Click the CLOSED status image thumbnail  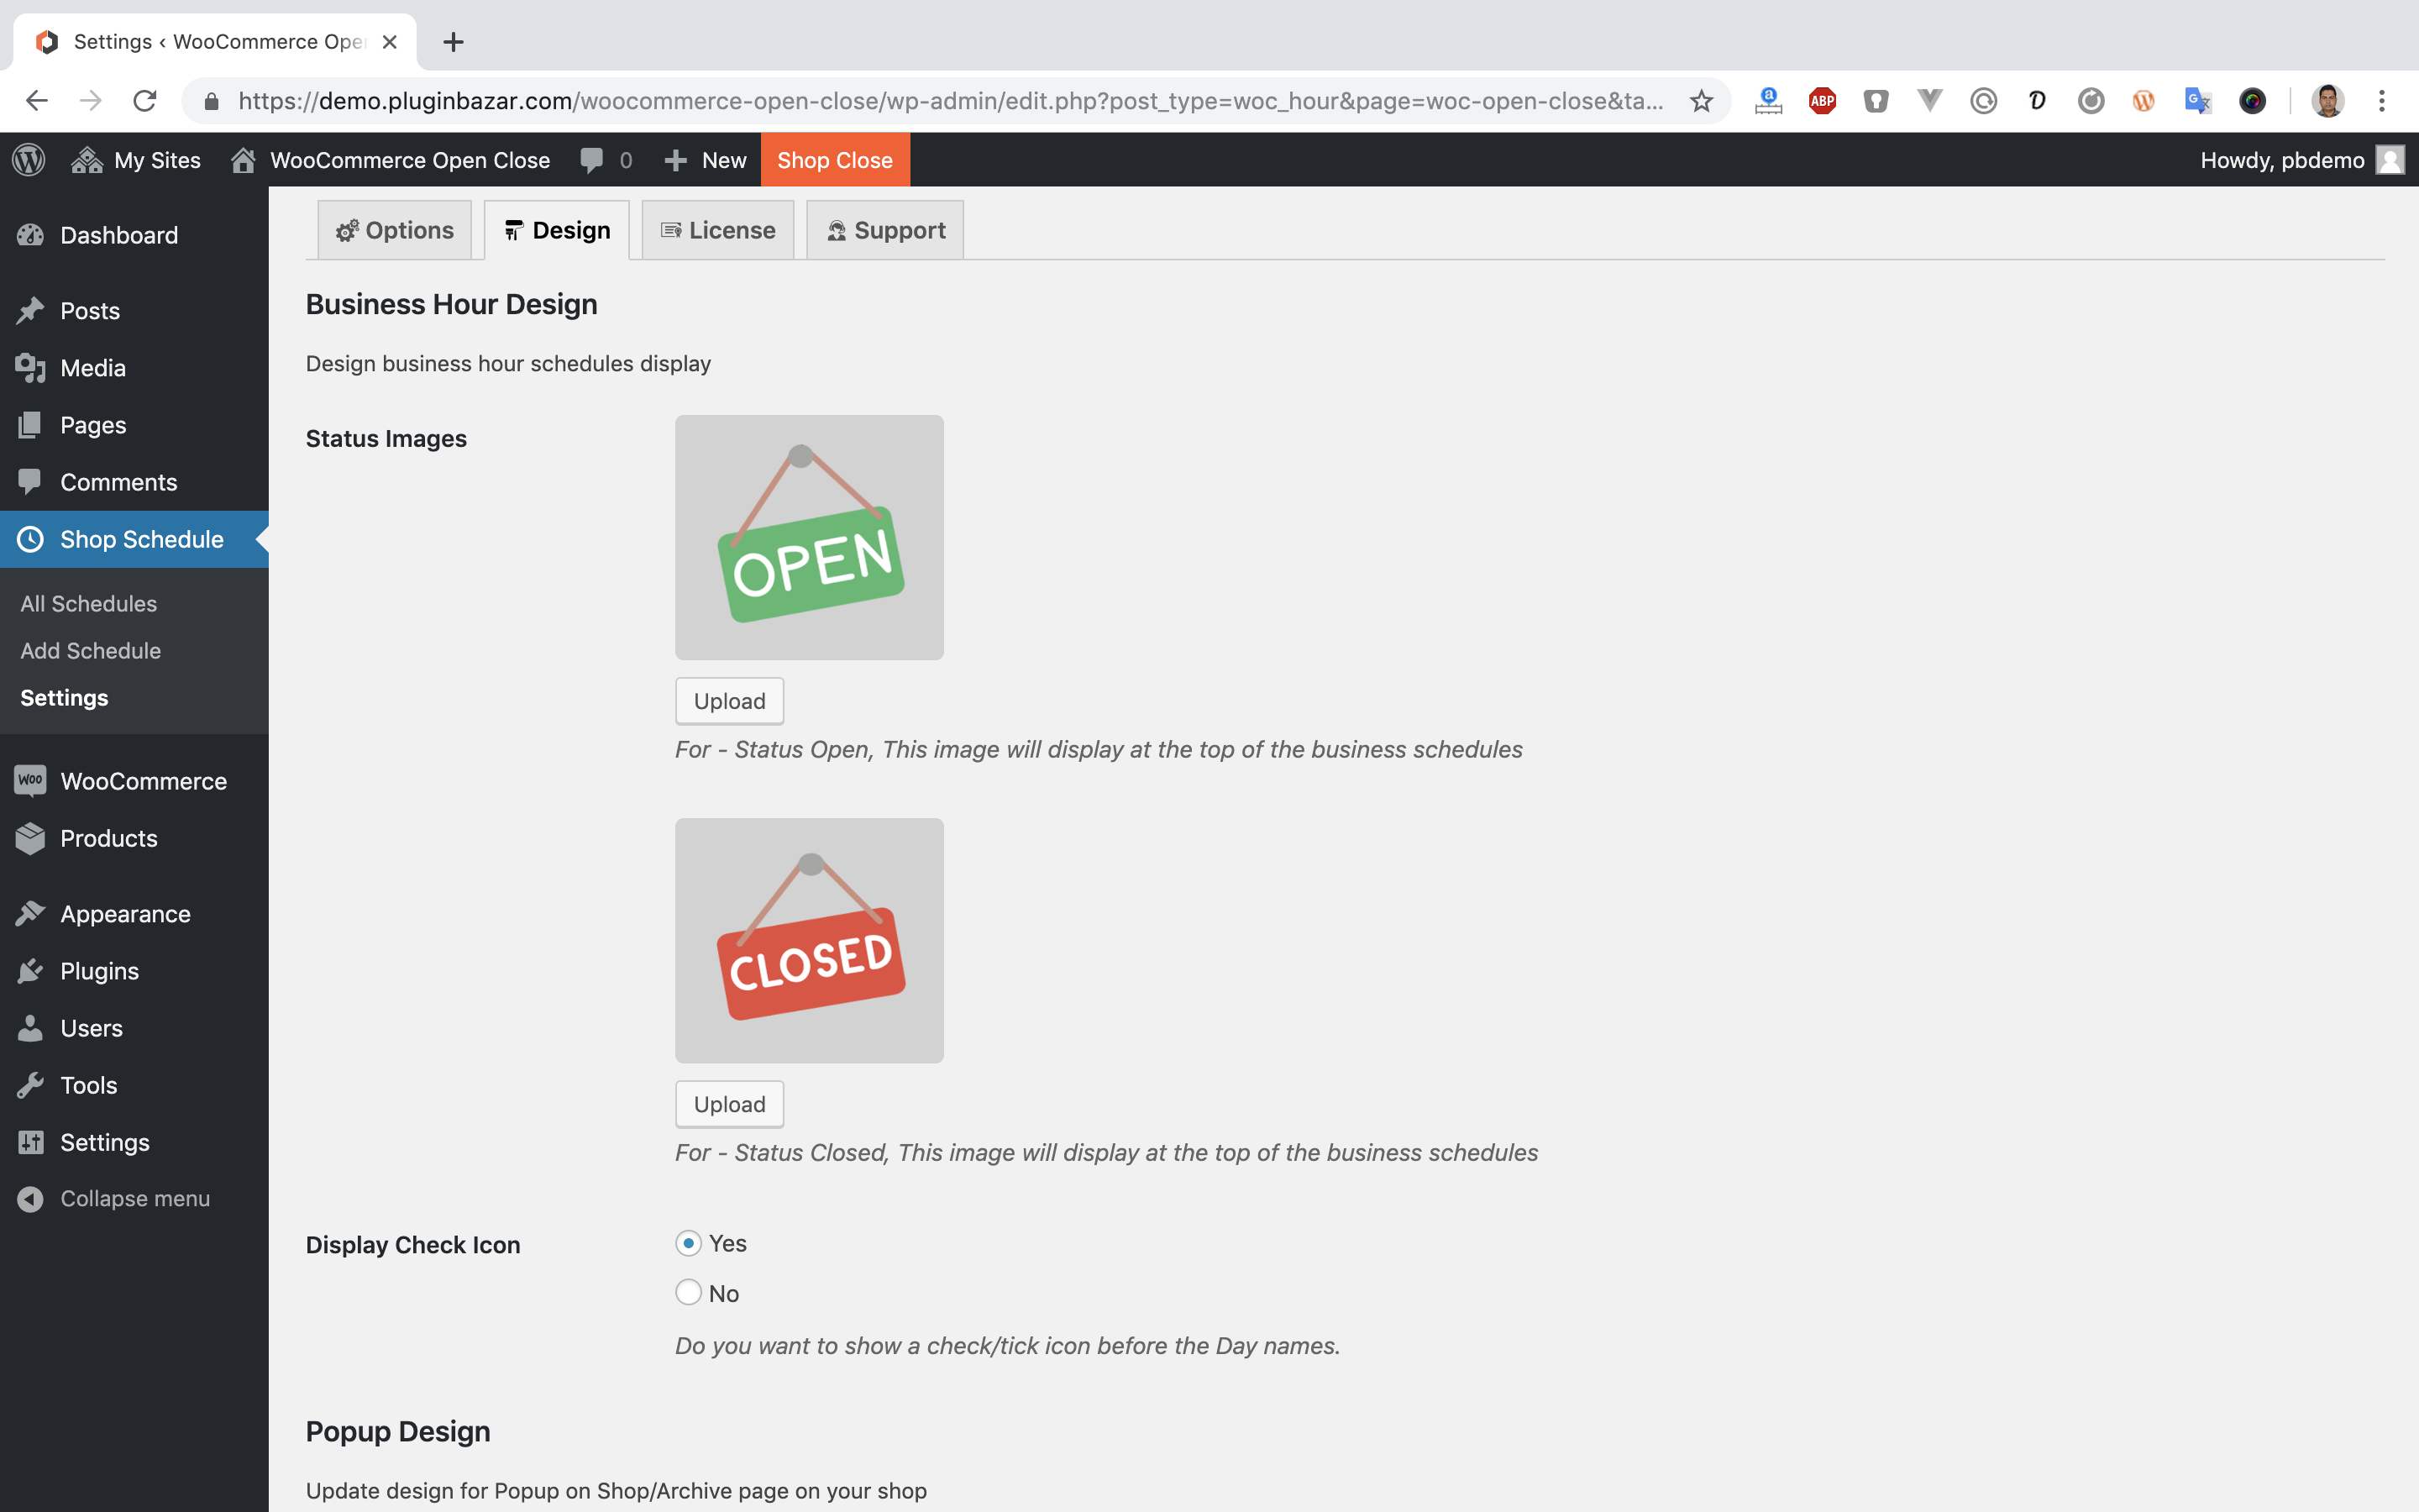[x=809, y=940]
